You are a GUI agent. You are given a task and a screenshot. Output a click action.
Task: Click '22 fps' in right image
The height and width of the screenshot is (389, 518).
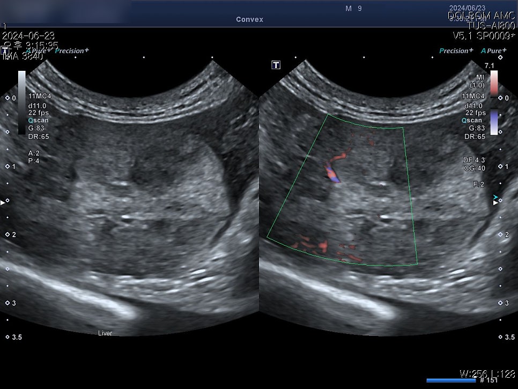tap(476, 113)
